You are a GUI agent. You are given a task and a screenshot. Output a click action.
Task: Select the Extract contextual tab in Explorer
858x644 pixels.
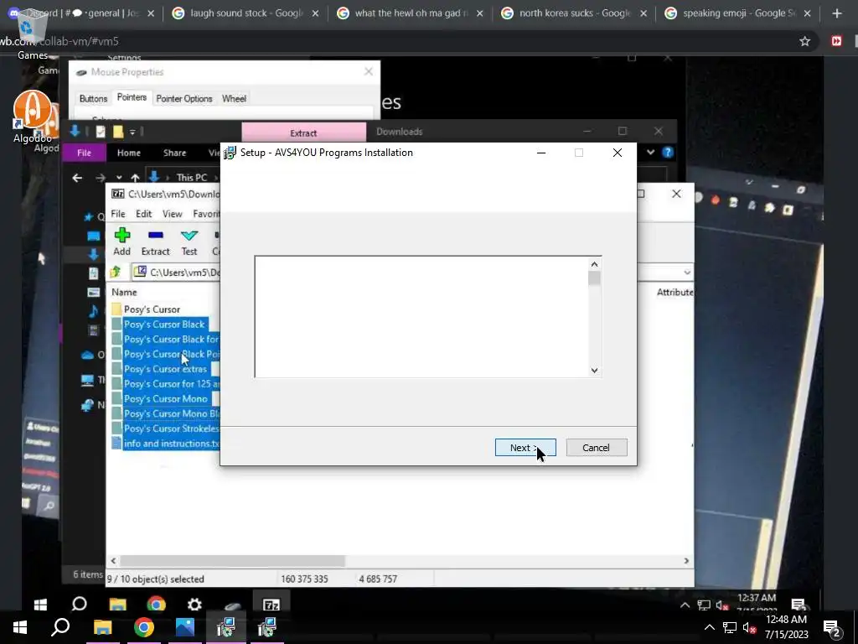[x=303, y=132]
